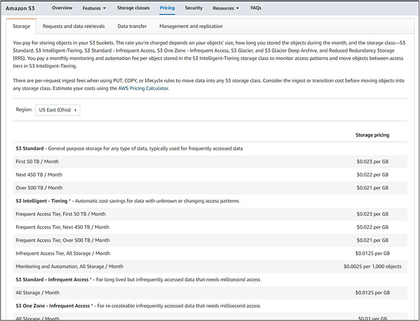420x321 pixels.
Task: Open the AWS Pricing Calculator link
Action: coord(143,88)
